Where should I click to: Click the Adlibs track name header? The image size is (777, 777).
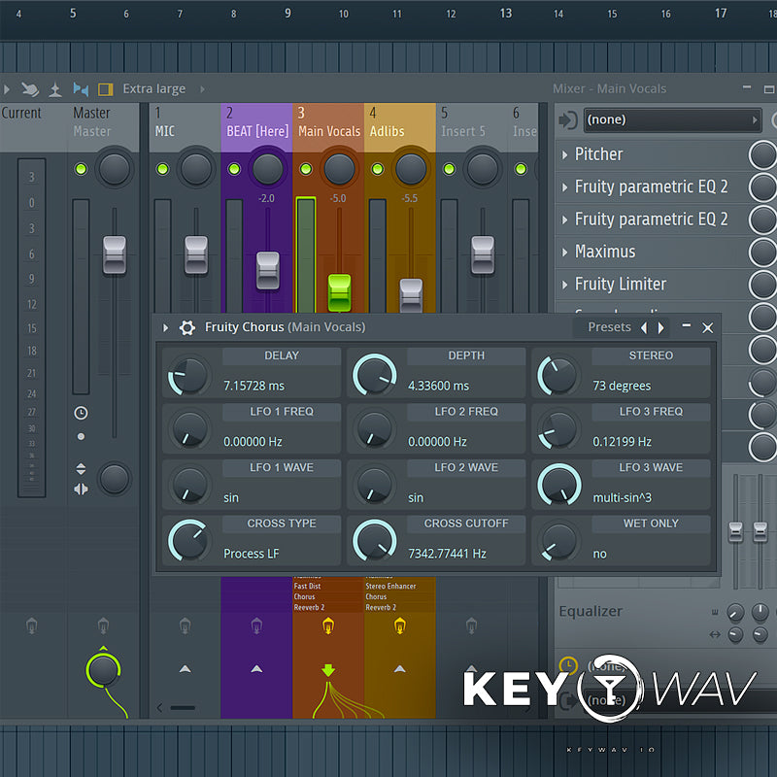390,131
